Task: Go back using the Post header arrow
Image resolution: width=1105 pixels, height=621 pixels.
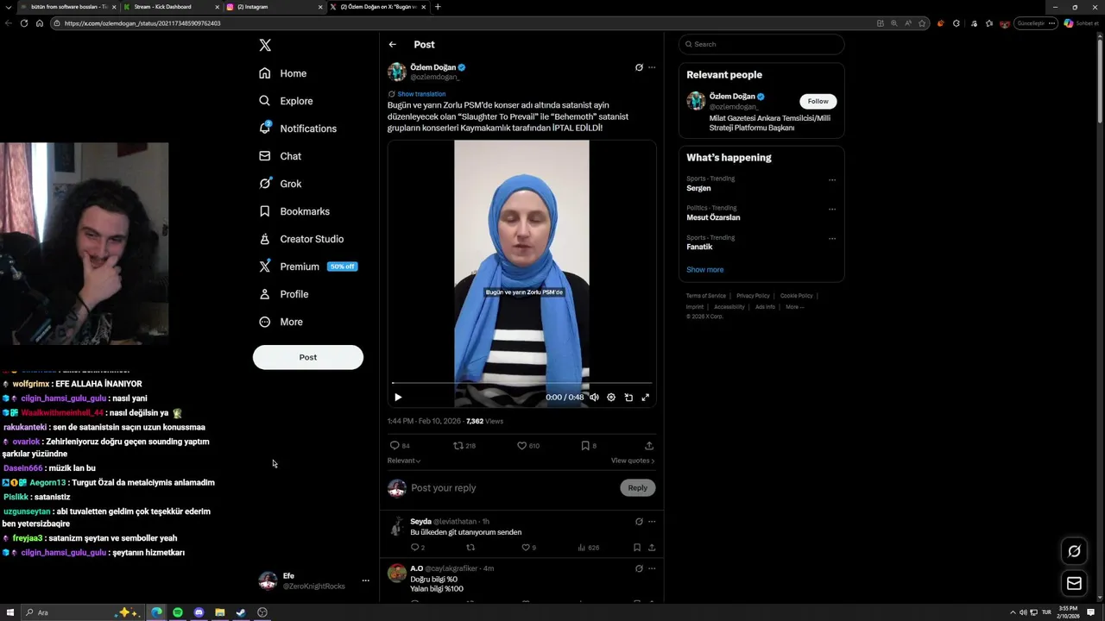Action: click(x=393, y=44)
